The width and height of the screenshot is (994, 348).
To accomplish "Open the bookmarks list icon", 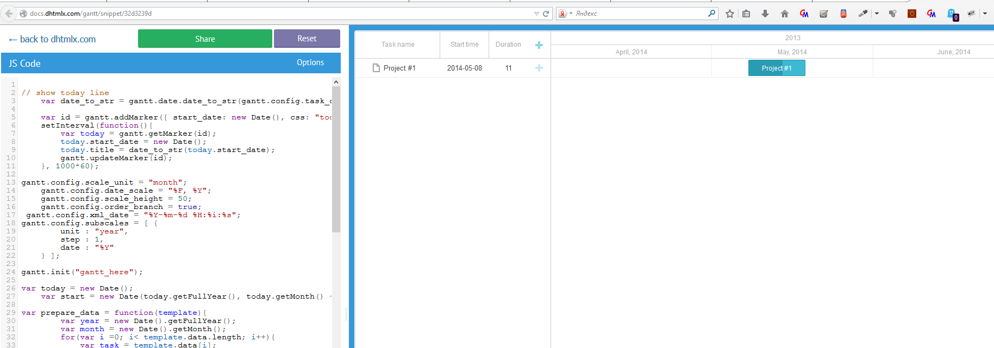I will (x=746, y=14).
